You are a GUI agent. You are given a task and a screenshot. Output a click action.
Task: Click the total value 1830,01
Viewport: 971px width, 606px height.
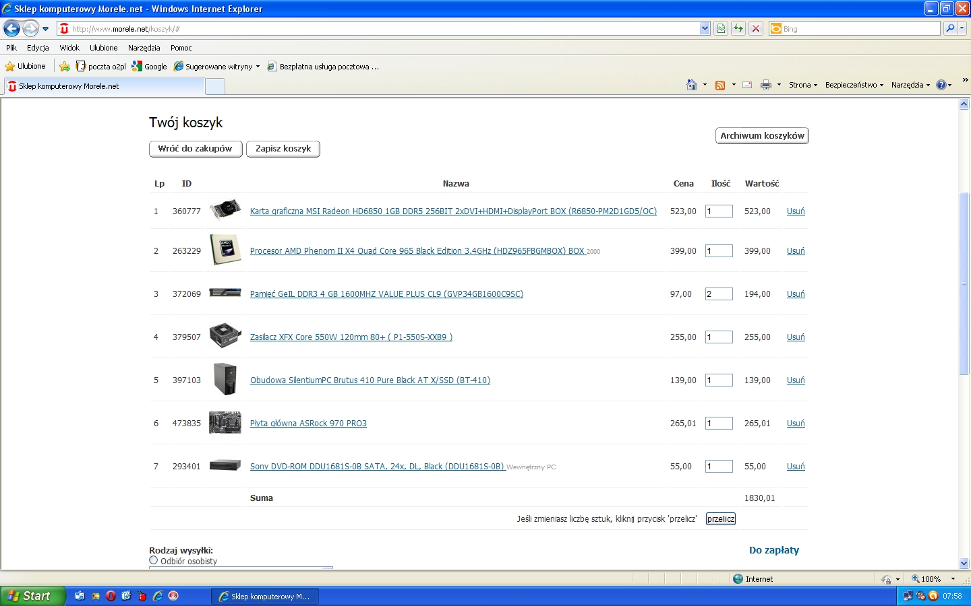(759, 498)
